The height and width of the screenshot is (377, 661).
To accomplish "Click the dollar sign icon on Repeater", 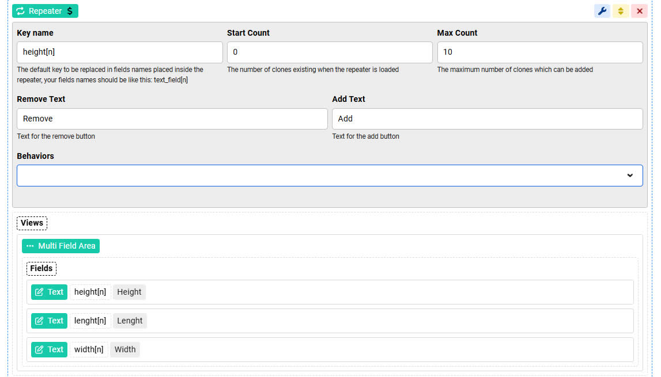I will click(x=70, y=11).
